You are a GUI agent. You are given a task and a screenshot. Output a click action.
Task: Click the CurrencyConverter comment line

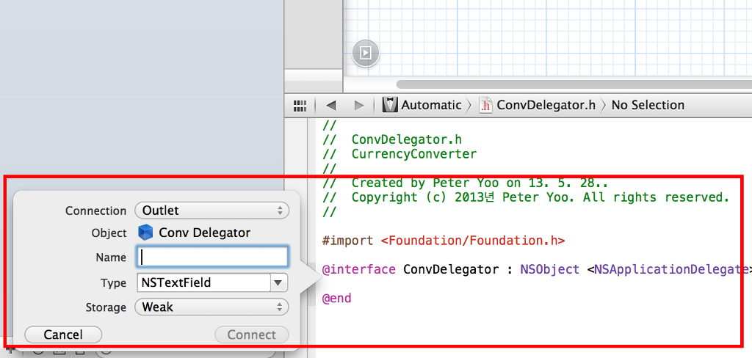pos(399,154)
